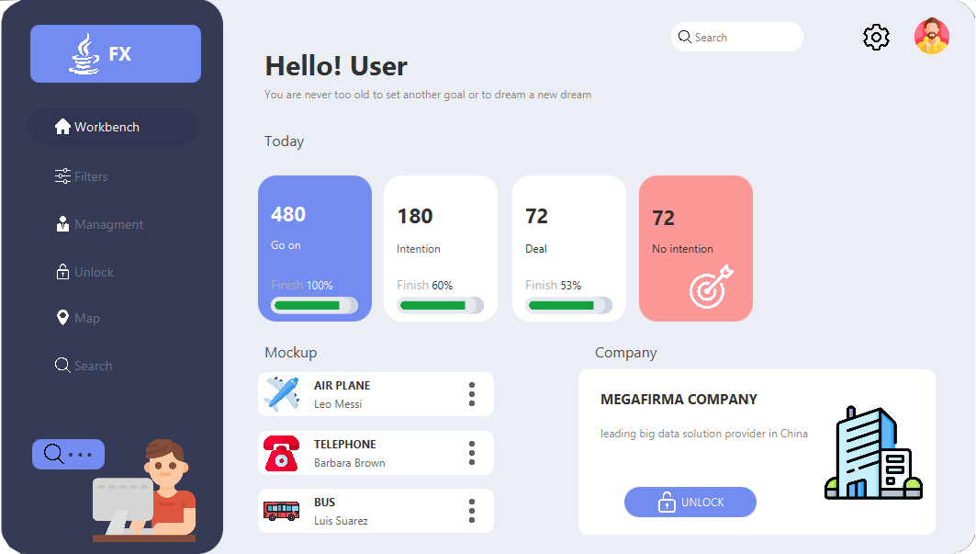Open the BUS entry's three-dot menu

coord(471,511)
